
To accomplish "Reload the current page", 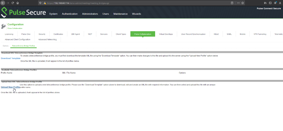I will coord(13,3).
